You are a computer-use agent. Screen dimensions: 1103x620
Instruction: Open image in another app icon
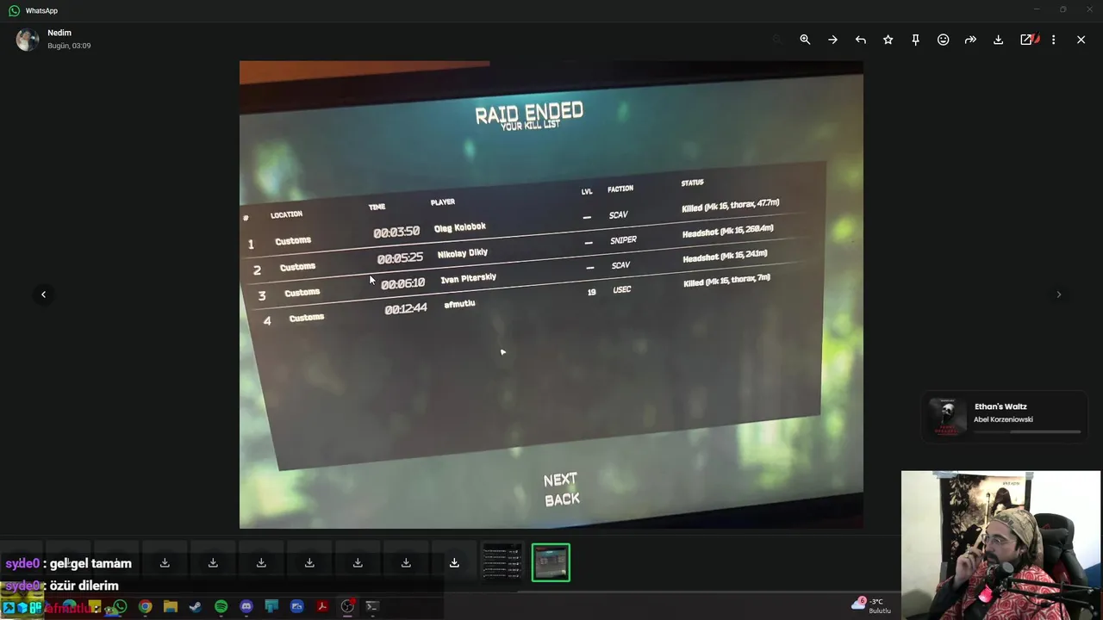click(1026, 40)
